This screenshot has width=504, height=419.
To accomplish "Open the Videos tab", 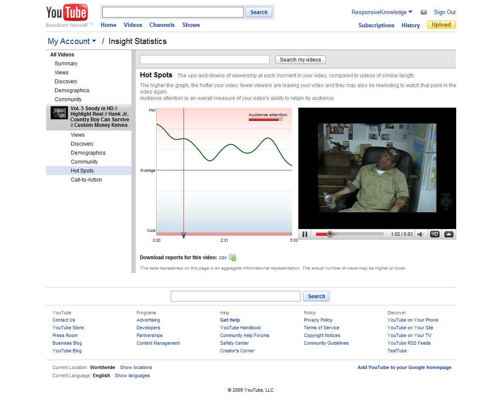I will tap(133, 25).
